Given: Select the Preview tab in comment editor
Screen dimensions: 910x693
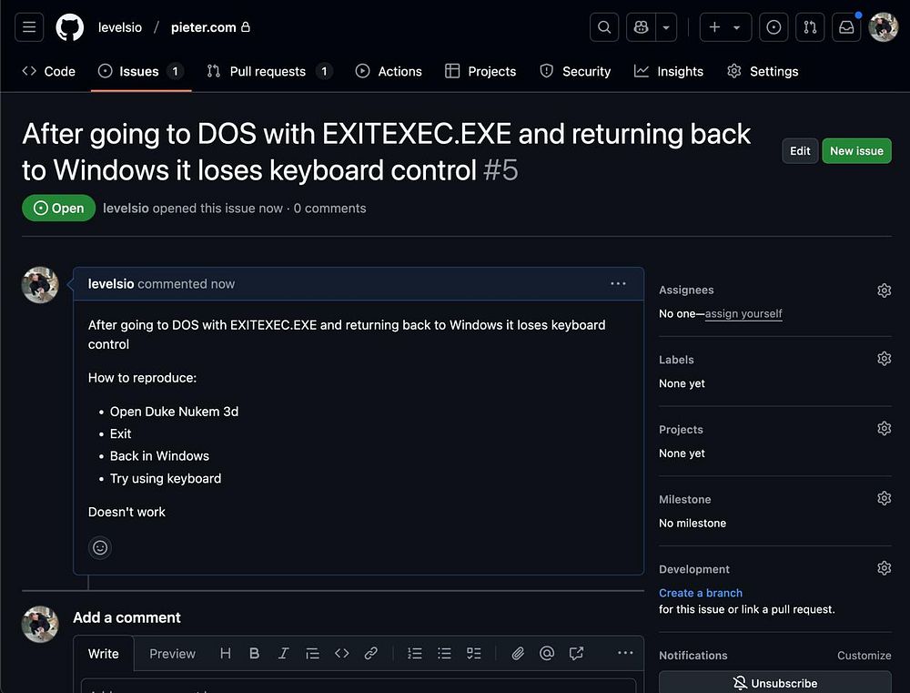Looking at the screenshot, I should 172,654.
